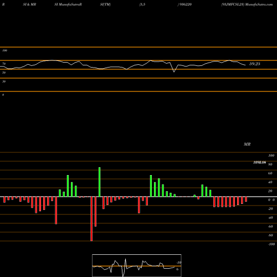Click the MR axis -60 label
The image size is (277, 277).
[270, 227]
